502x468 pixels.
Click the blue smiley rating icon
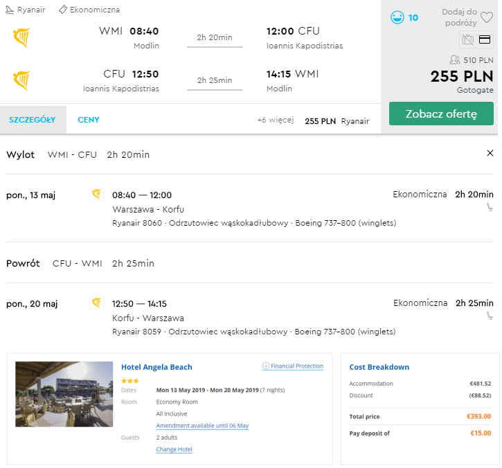[397, 17]
